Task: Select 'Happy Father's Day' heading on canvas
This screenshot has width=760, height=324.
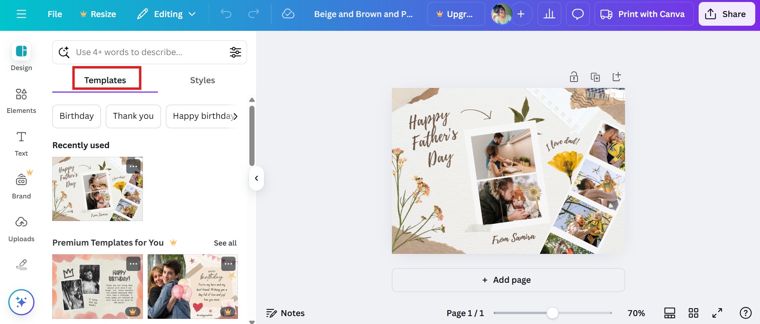Action: click(x=434, y=139)
